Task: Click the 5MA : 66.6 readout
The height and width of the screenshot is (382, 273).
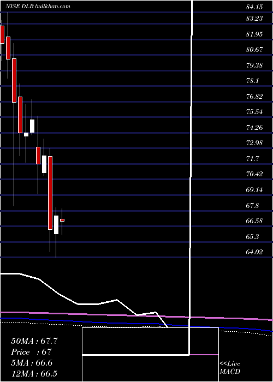Action: (x=33, y=363)
